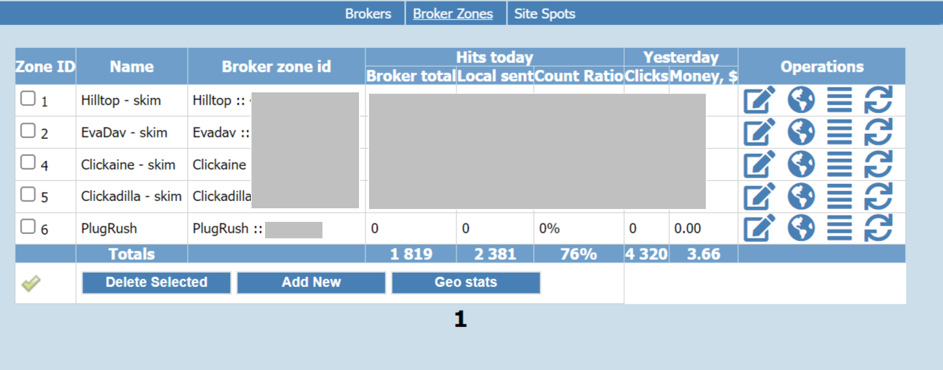Image resolution: width=943 pixels, height=370 pixels.
Task: Click the PlugRush :: broker zone id cell
Action: 277,228
